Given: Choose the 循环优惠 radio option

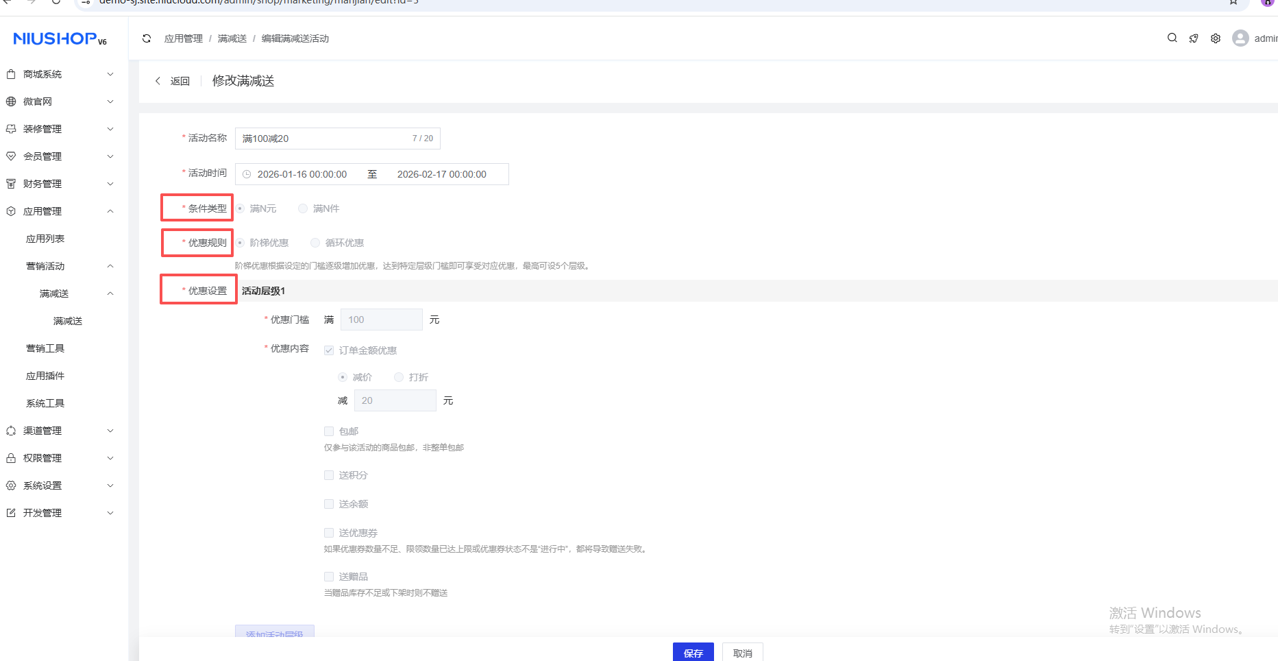Looking at the screenshot, I should click(x=315, y=243).
